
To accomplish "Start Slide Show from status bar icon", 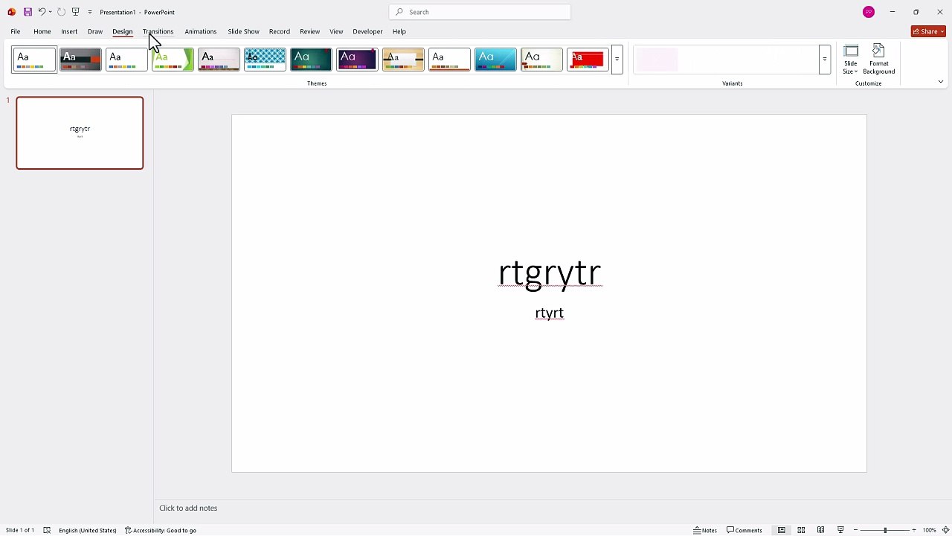I will (840, 530).
